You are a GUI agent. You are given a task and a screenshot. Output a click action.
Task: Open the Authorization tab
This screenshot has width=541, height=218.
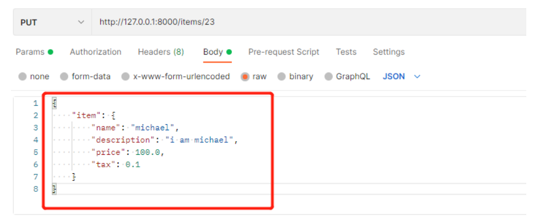click(x=95, y=52)
